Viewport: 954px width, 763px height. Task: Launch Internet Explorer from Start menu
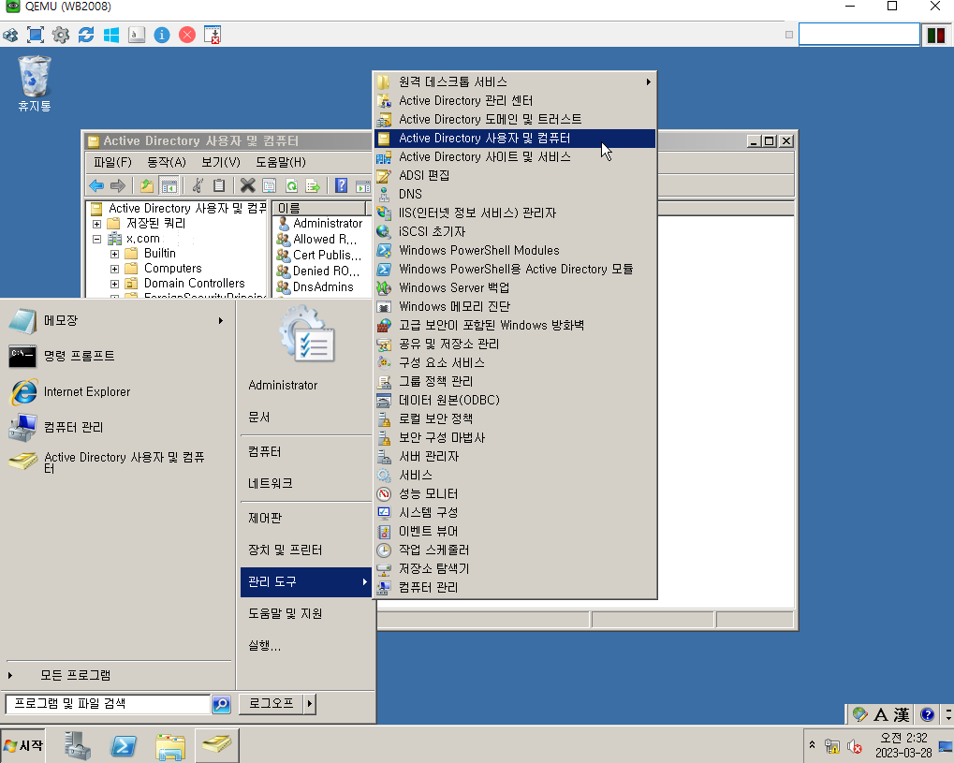pos(117,392)
